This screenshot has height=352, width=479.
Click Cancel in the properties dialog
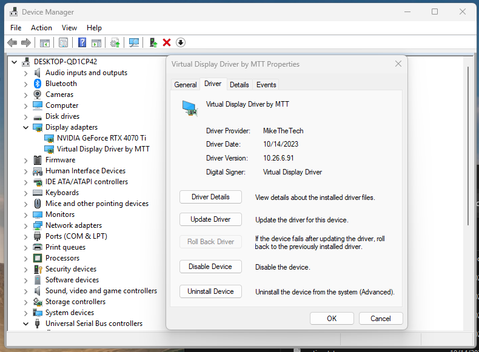click(381, 319)
